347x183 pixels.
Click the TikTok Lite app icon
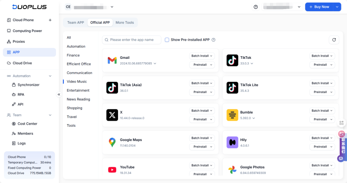coord(232,88)
